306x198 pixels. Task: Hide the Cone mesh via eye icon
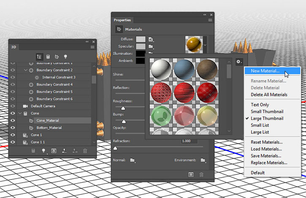13,113
